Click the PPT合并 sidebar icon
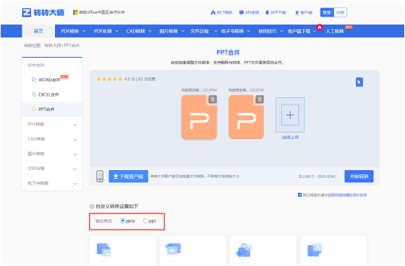The width and height of the screenshot is (405, 266). click(x=33, y=109)
